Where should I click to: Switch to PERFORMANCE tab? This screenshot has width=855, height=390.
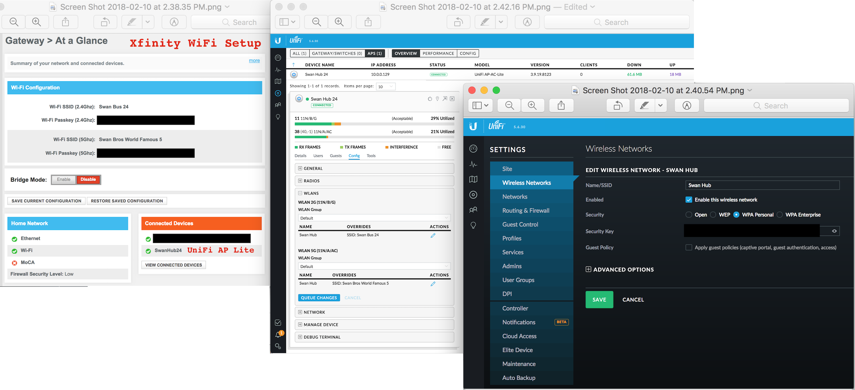tap(438, 53)
